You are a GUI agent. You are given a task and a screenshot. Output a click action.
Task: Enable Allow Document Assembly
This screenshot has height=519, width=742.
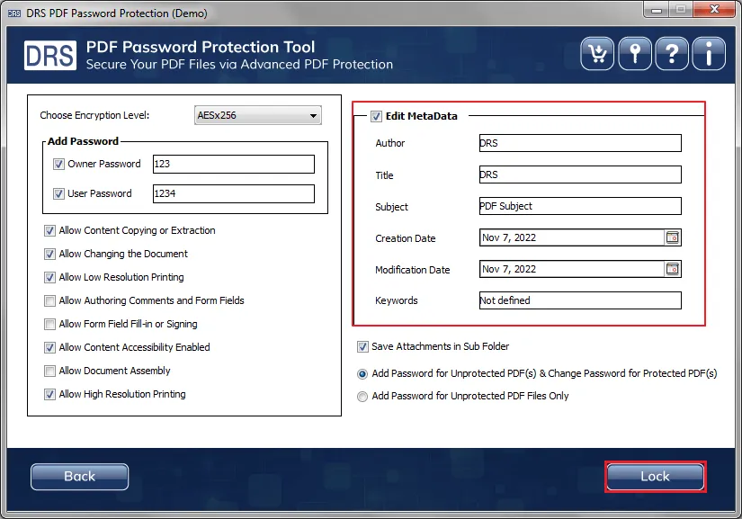tap(49, 371)
